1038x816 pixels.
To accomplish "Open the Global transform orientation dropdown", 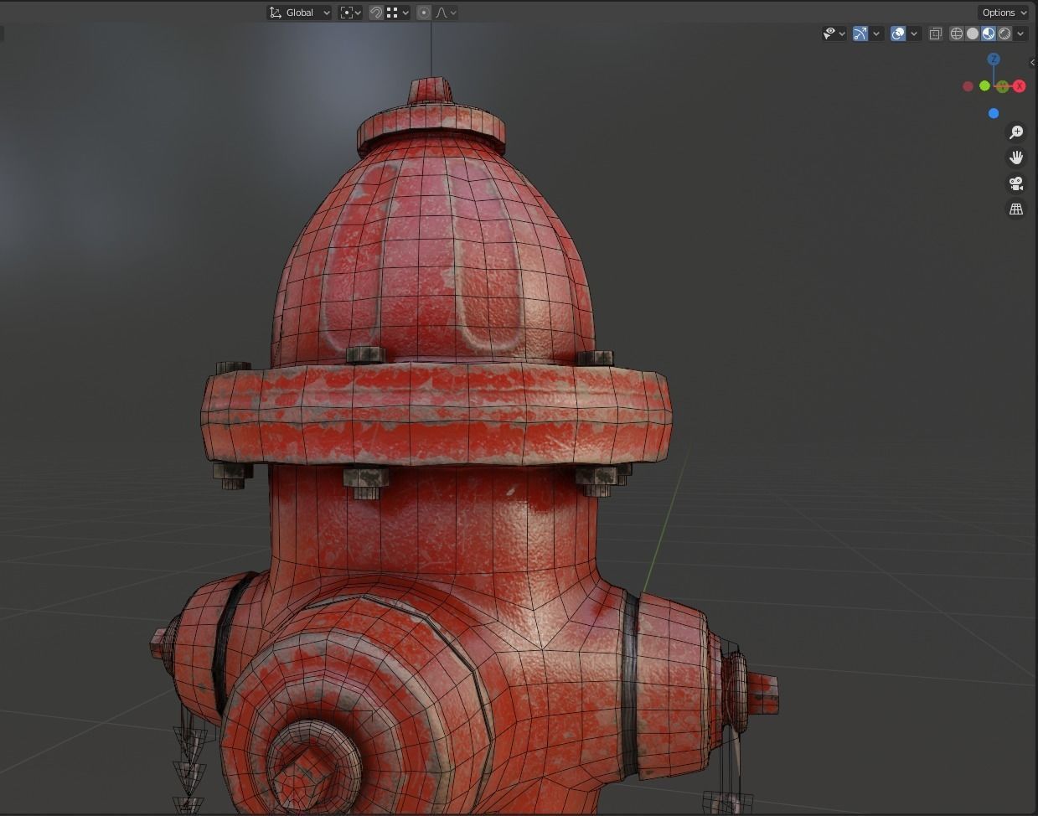I will (x=299, y=13).
